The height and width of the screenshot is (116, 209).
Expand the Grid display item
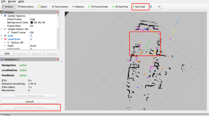pos(1,36)
